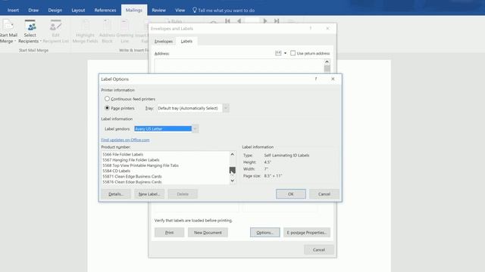Insert an Address Block

click(x=107, y=32)
